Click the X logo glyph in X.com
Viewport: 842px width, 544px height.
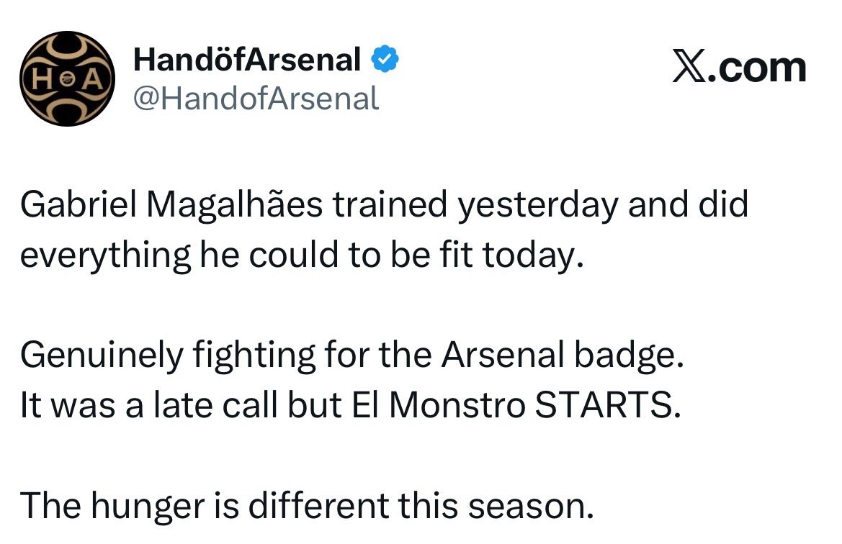pyautogui.click(x=688, y=69)
